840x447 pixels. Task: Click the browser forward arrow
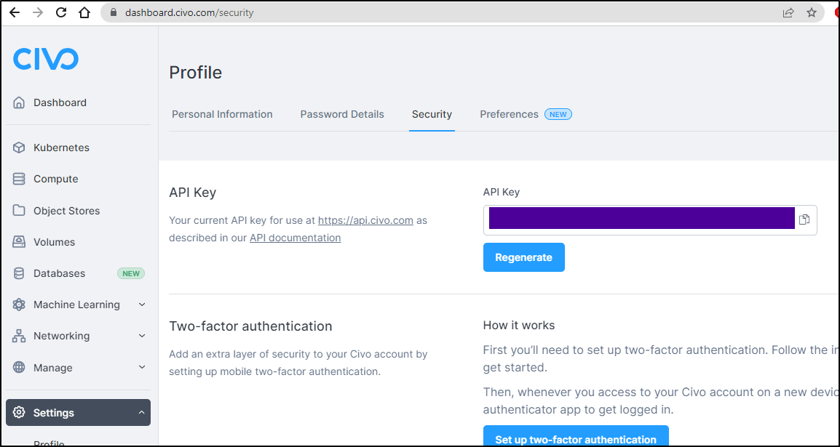(38, 13)
